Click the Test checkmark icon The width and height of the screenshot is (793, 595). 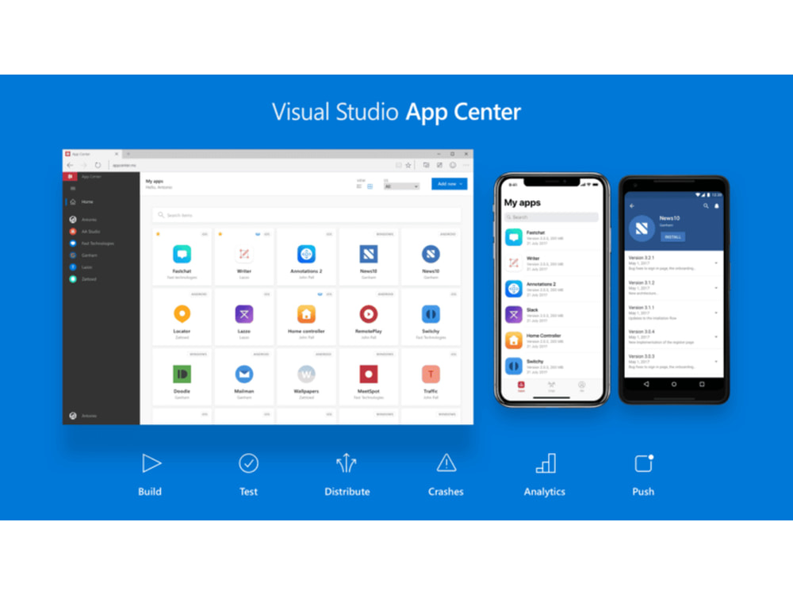tap(248, 463)
